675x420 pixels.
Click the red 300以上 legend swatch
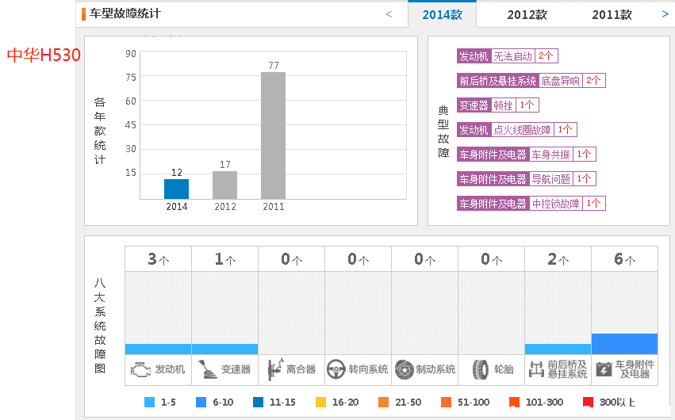point(589,403)
